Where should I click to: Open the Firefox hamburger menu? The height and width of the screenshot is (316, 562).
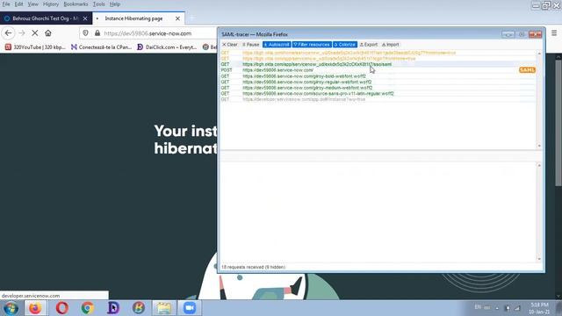[554, 33]
